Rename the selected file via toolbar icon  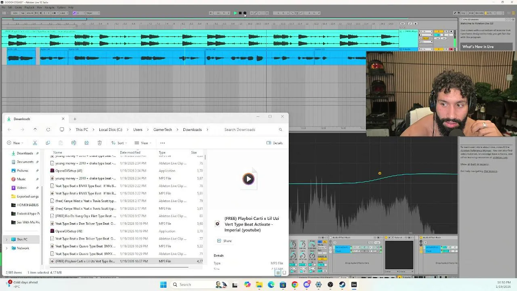[74, 143]
